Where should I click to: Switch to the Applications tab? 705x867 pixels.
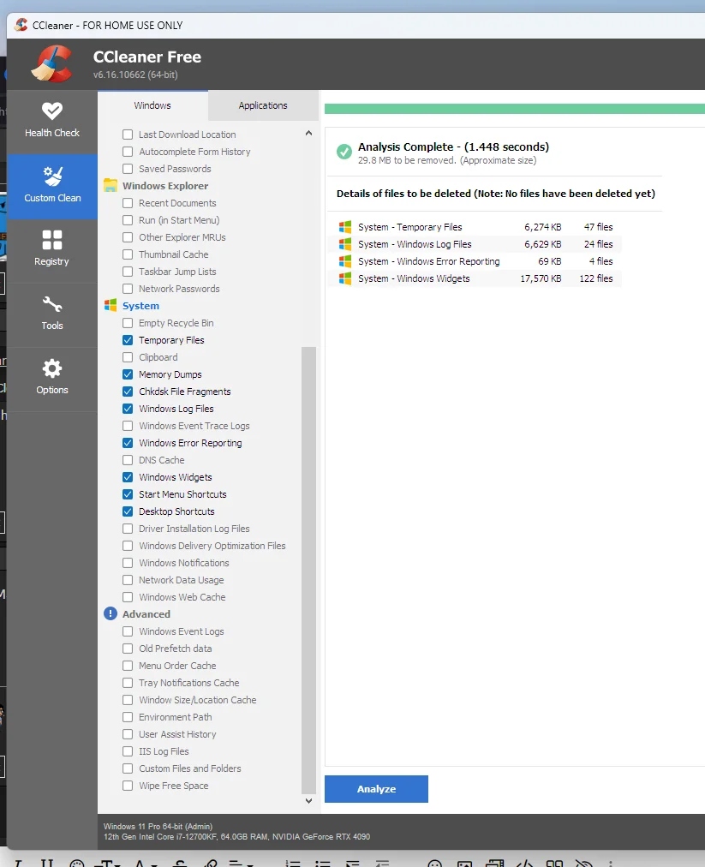(263, 105)
